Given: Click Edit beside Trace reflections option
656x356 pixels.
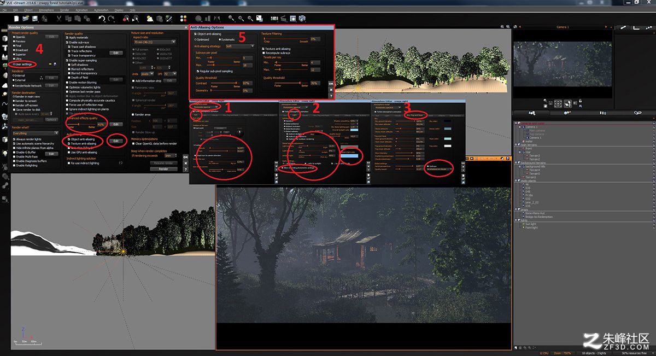Looking at the screenshot, I should pyautogui.click(x=116, y=52).
